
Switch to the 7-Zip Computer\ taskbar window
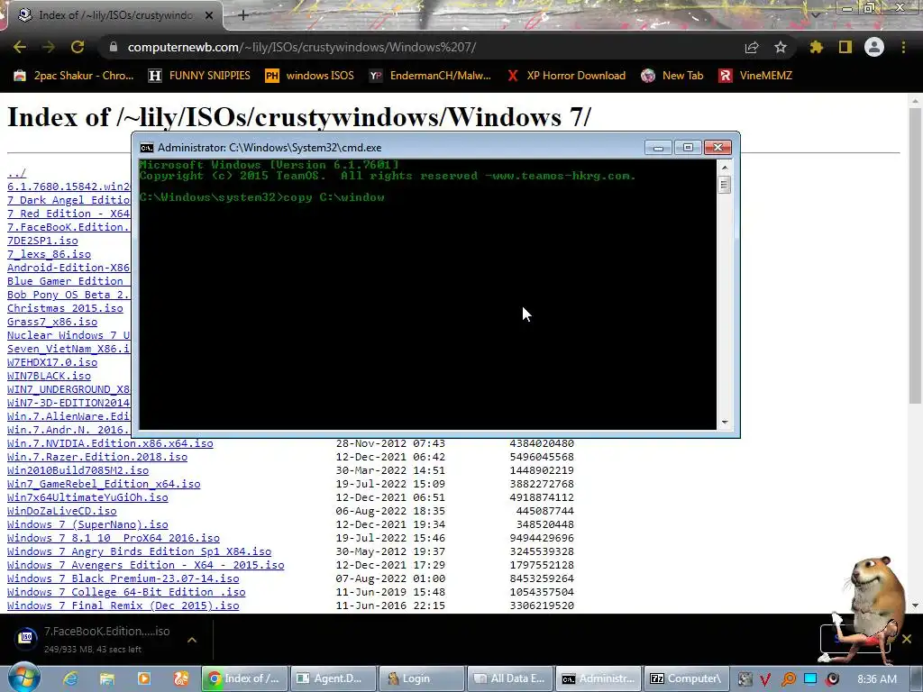(687, 678)
